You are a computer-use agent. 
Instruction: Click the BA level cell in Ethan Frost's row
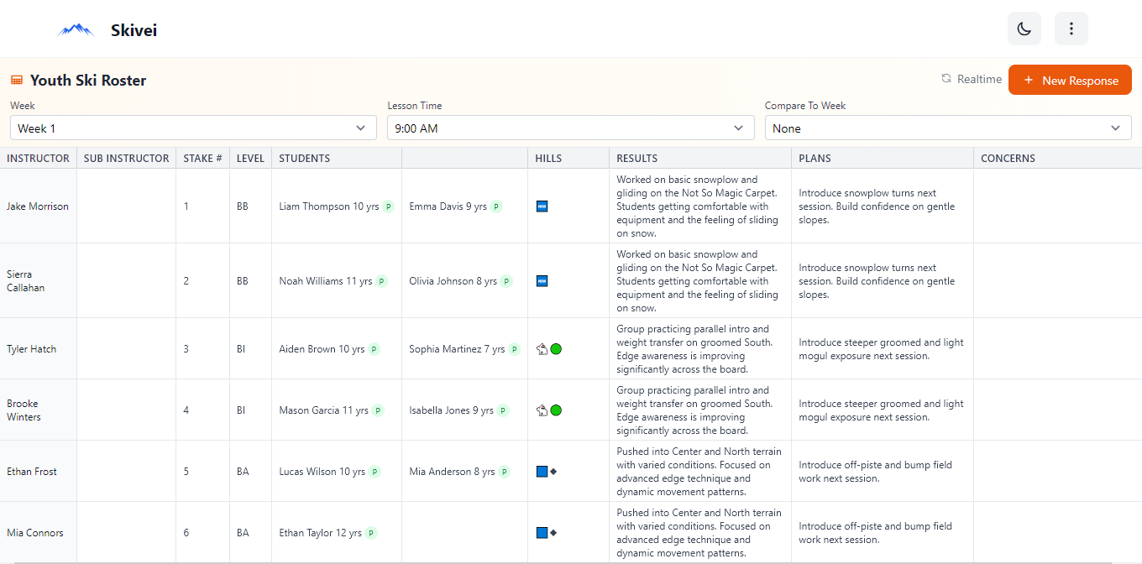coord(250,472)
